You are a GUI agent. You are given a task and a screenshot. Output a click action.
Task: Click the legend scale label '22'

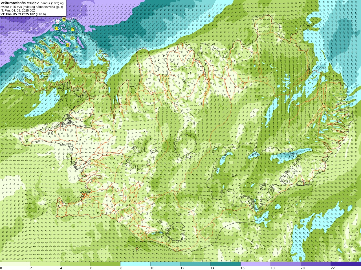click(x=333, y=268)
